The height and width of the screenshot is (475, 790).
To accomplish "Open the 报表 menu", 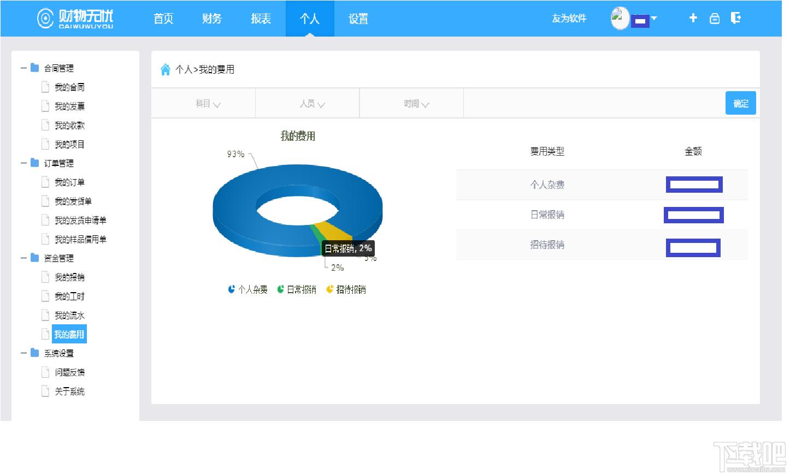I will tap(261, 19).
